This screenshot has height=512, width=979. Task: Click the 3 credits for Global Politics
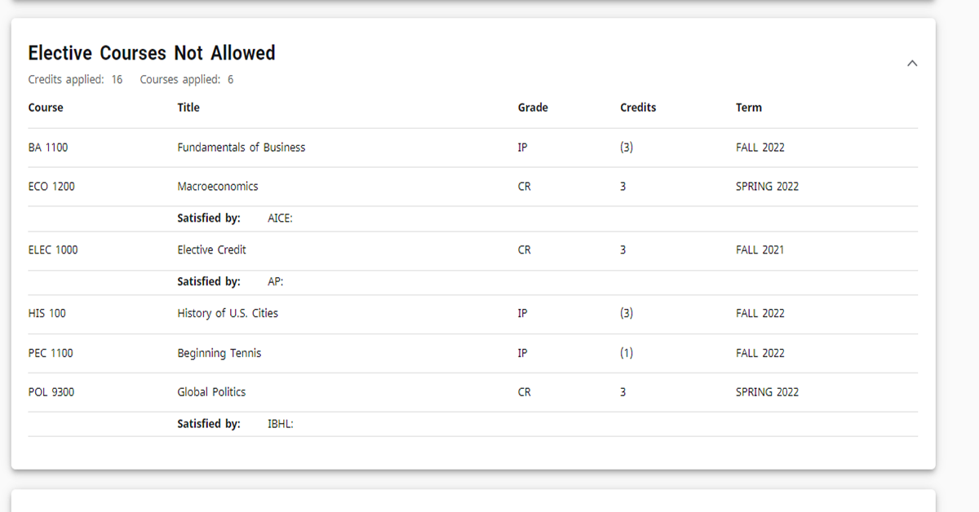(x=623, y=392)
